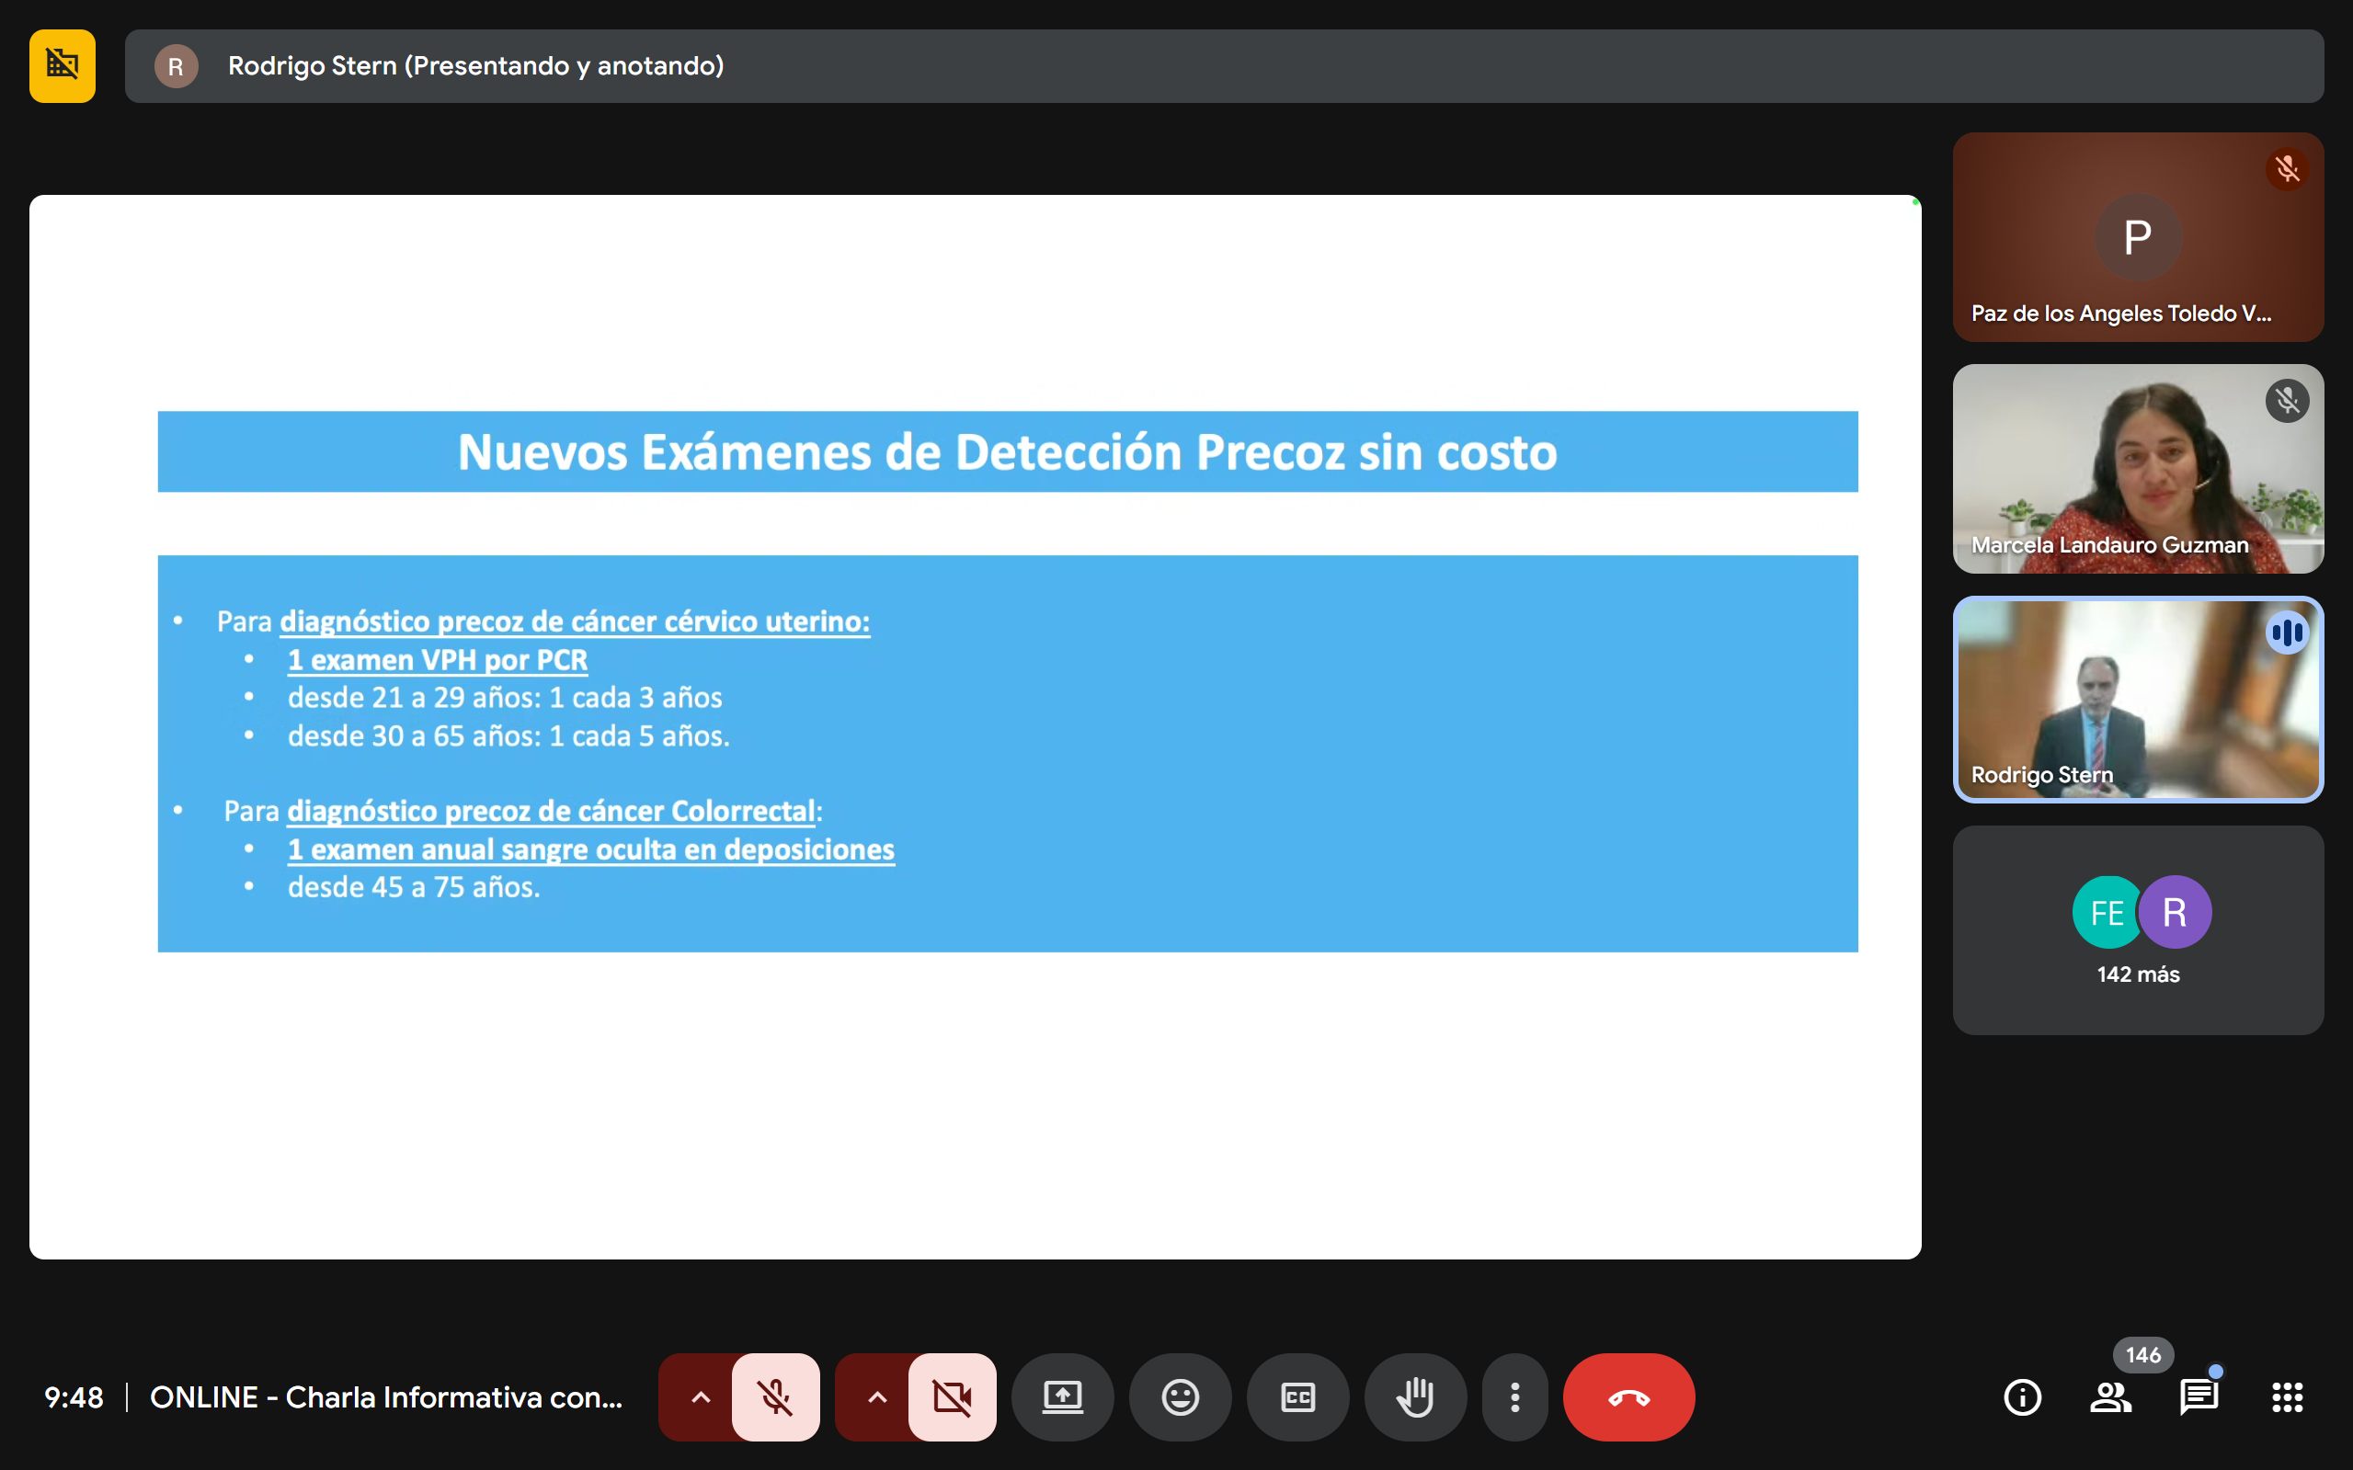Leave the call
The width and height of the screenshot is (2353, 1470).
pyautogui.click(x=1628, y=1397)
